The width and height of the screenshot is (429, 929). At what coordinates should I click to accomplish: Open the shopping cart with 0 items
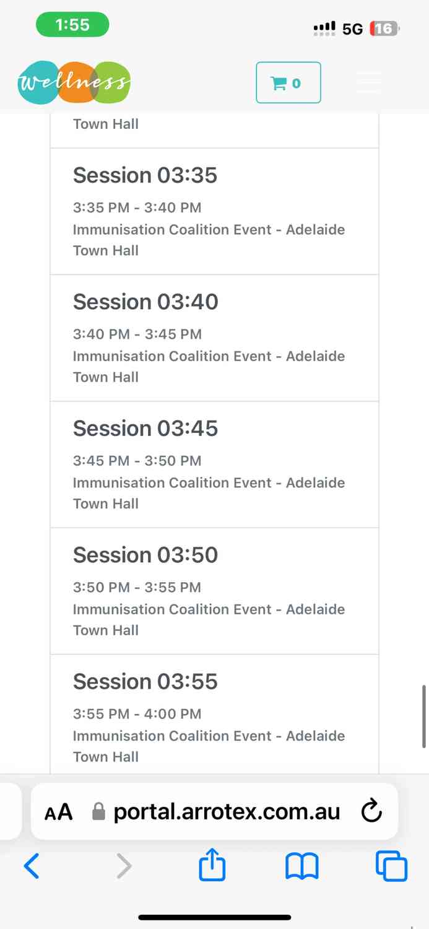288,82
